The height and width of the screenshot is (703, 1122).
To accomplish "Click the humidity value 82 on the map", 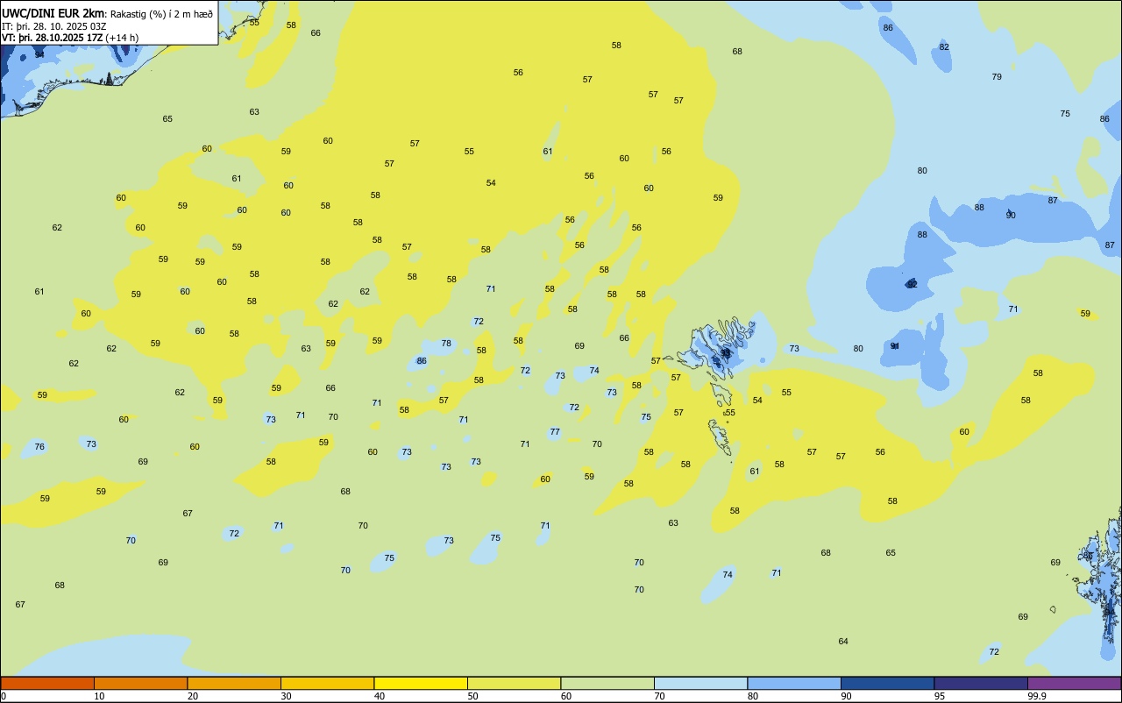I will 944,46.
